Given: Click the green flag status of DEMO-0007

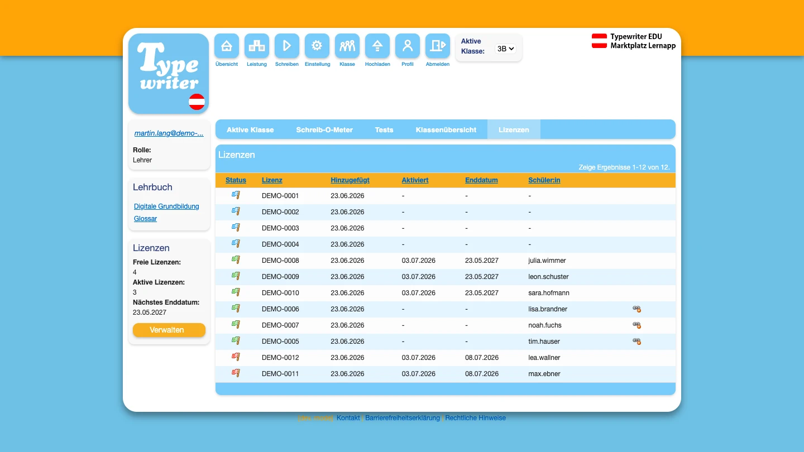Looking at the screenshot, I should [x=236, y=325].
